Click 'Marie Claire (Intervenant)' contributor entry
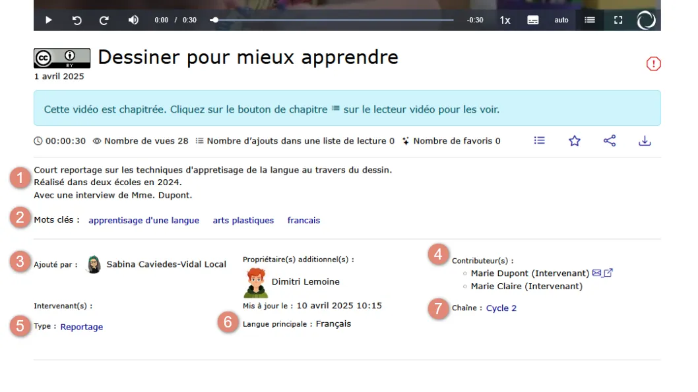Screen dimensions: 698x392 (x=526, y=287)
